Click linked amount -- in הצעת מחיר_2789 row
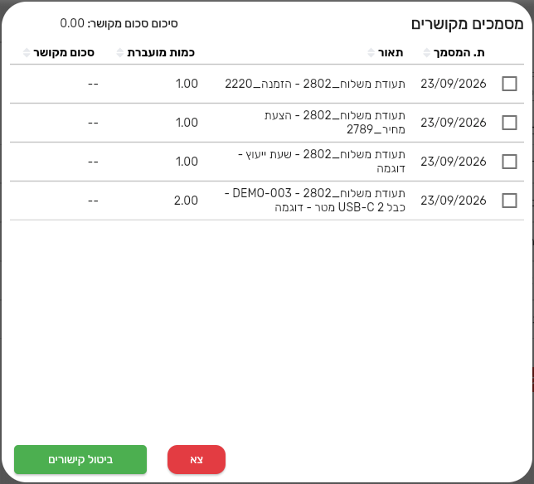The height and width of the screenshot is (484, 534). (93, 123)
